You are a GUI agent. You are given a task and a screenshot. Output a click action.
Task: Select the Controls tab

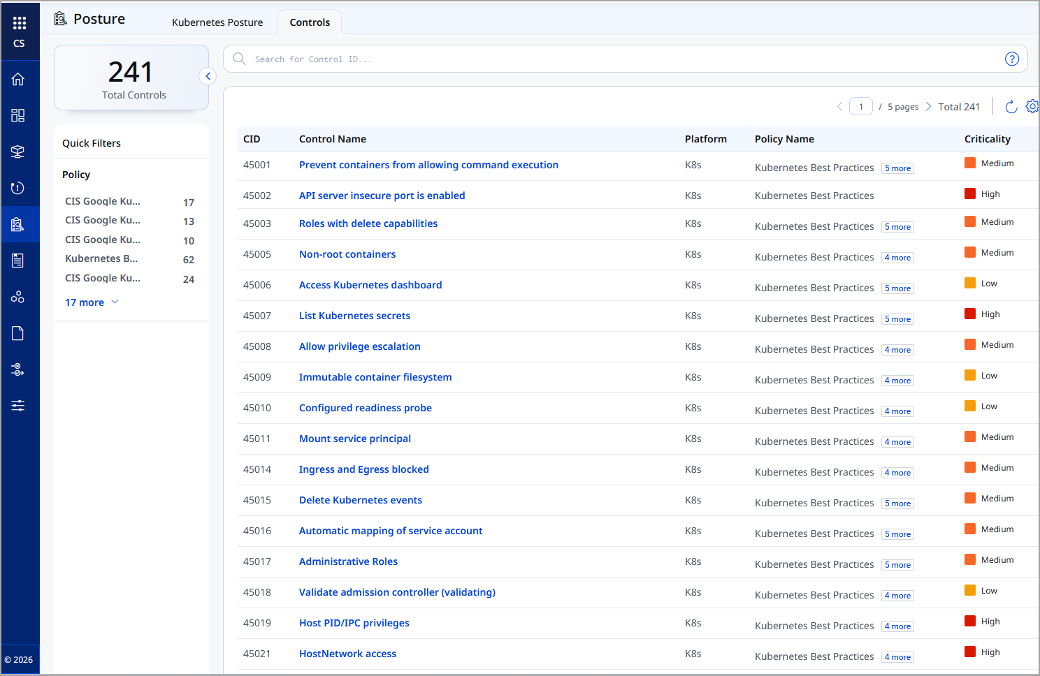tap(310, 22)
